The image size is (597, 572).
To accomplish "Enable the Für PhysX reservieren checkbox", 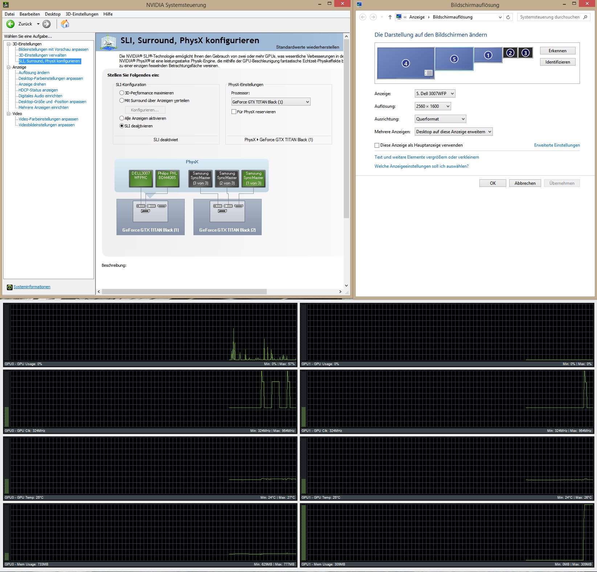I will tap(234, 112).
